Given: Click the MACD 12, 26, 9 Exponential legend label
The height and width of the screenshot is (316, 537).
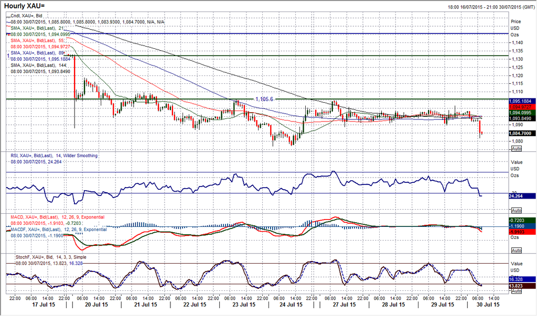Looking at the screenshot, I should pyautogui.click(x=58, y=217).
